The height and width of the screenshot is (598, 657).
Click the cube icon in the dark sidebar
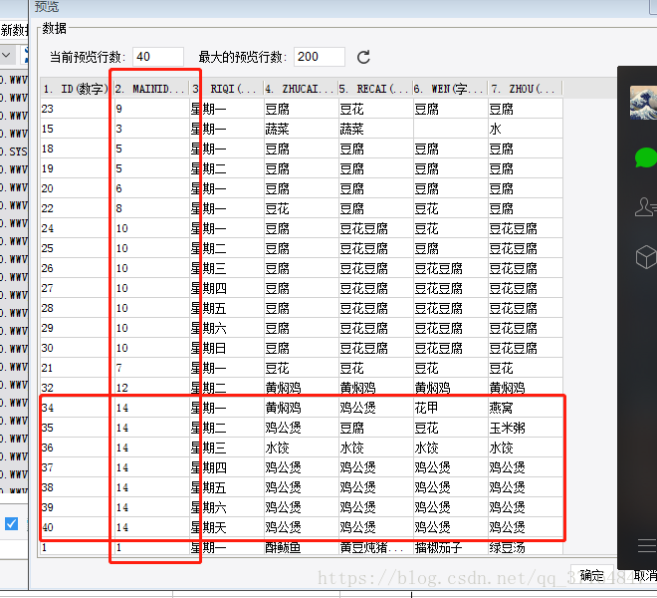646,256
